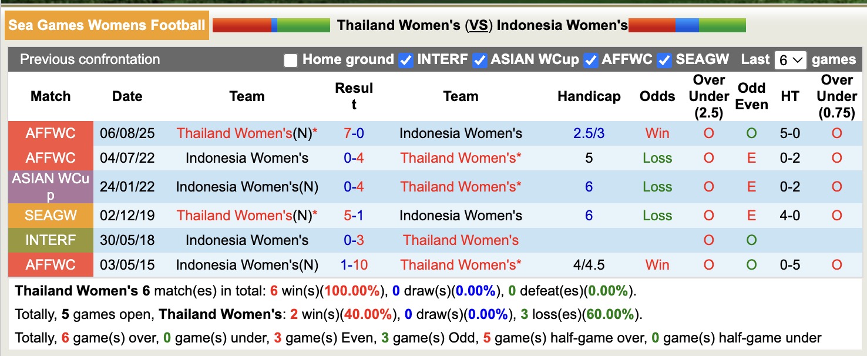867x356 pixels.
Task: Select the 0-4 result from 04/07/22
Action: pyautogui.click(x=353, y=157)
